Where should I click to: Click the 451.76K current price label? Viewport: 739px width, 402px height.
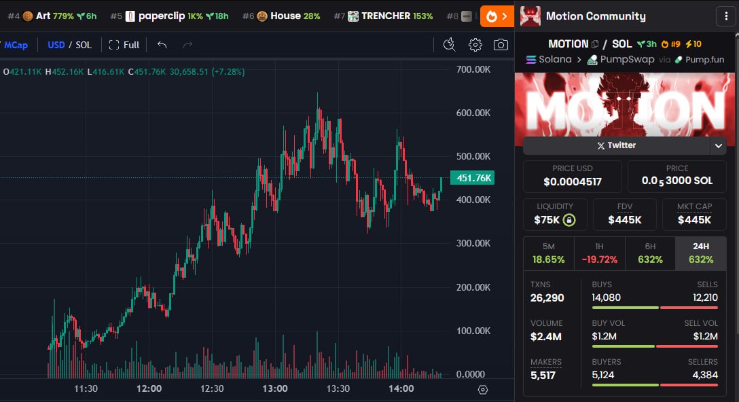tap(472, 178)
